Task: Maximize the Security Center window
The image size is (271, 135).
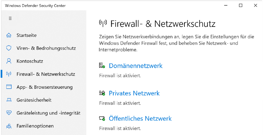Action: click(x=241, y=5)
